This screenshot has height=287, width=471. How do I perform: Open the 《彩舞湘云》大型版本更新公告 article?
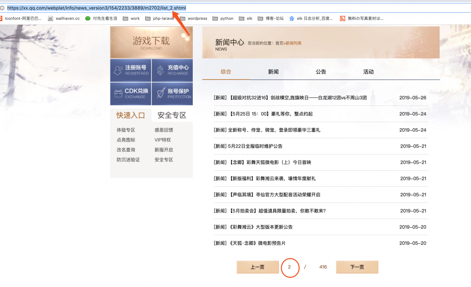click(253, 227)
